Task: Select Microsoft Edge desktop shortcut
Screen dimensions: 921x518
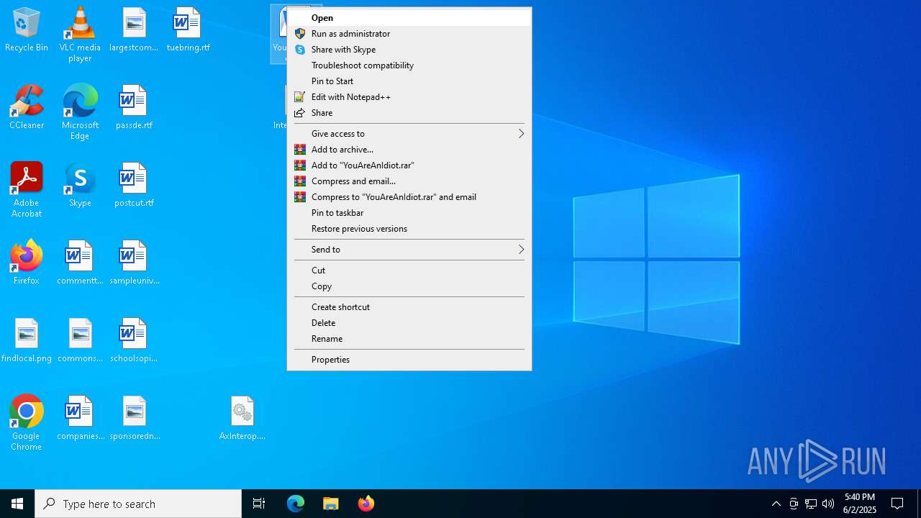Action: click(80, 112)
